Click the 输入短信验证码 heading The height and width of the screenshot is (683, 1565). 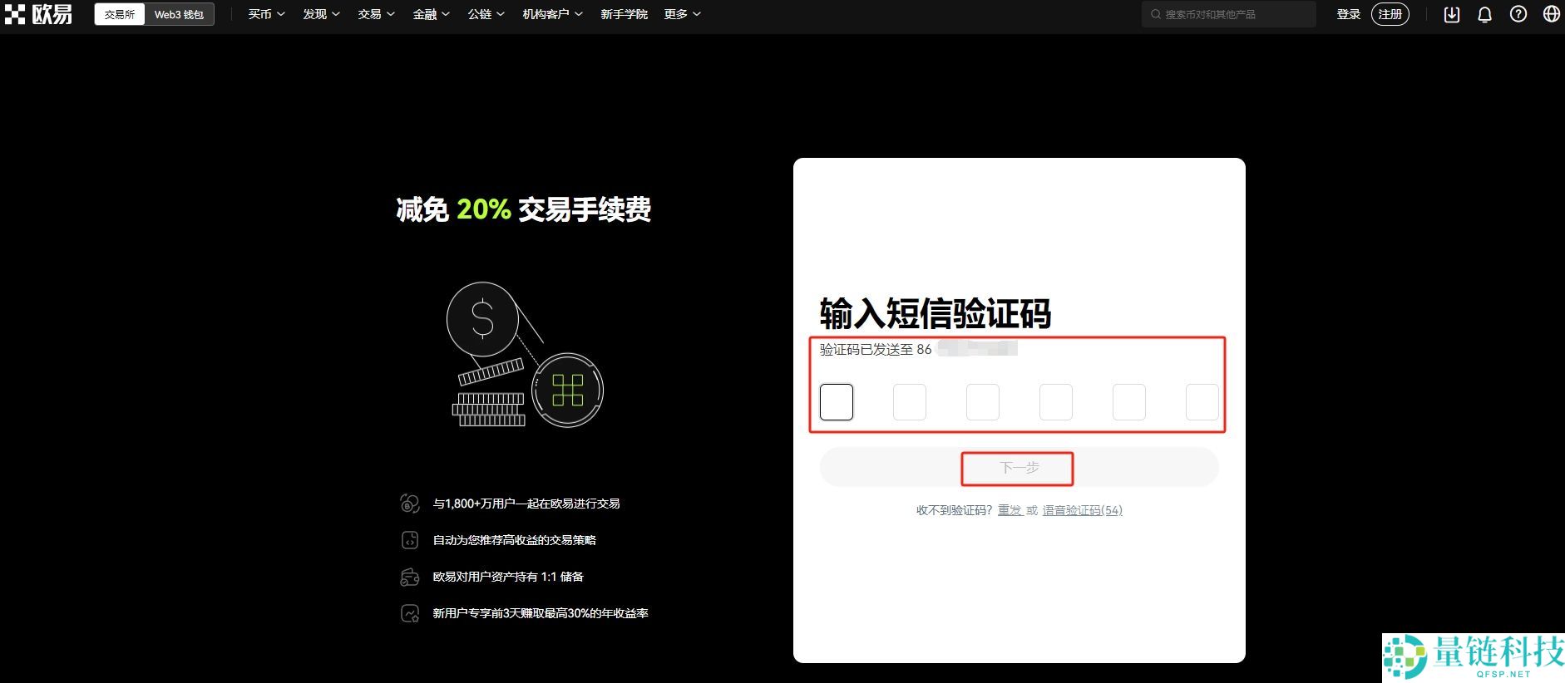[936, 314]
